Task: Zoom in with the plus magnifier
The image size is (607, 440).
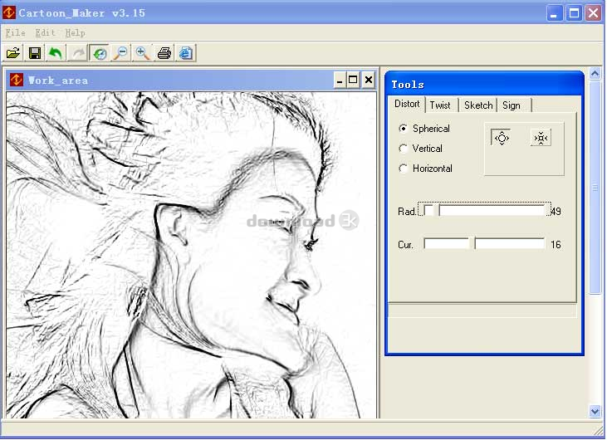Action: (x=143, y=53)
